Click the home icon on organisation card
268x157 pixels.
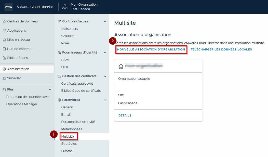click(121, 66)
